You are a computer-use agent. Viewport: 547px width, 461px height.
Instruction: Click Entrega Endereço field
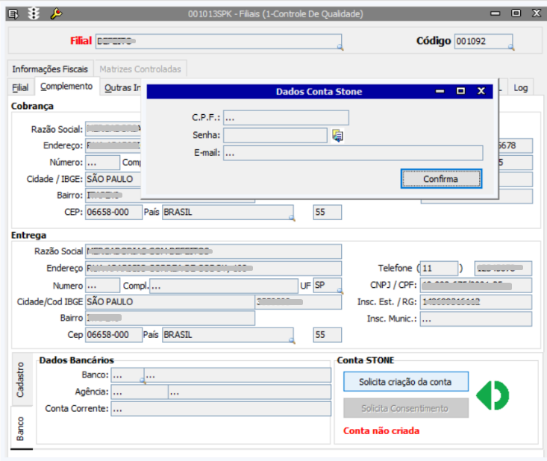213,268
